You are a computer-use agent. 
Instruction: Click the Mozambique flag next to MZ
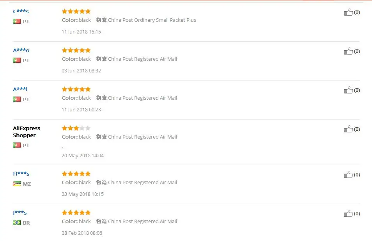(17, 184)
